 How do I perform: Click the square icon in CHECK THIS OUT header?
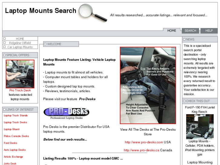(x=184, y=101)
